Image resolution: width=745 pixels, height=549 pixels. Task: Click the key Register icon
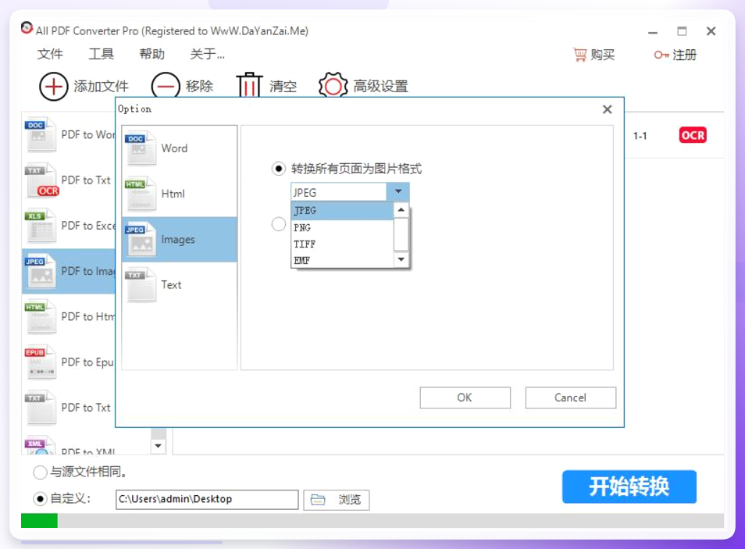661,55
